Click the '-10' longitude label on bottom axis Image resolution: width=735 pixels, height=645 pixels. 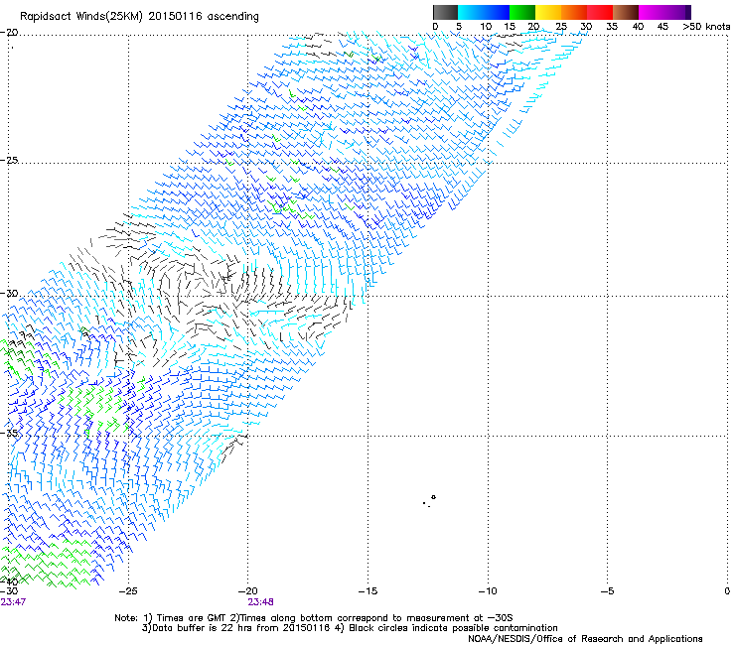click(488, 591)
